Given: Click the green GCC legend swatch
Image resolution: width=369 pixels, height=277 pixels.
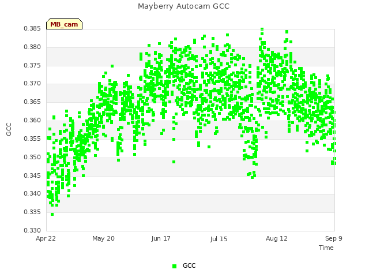Looking at the screenshot, I should point(174,266).
